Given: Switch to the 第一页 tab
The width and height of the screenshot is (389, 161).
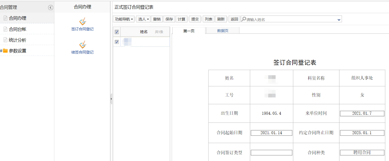Looking at the screenshot, I should (x=189, y=31).
